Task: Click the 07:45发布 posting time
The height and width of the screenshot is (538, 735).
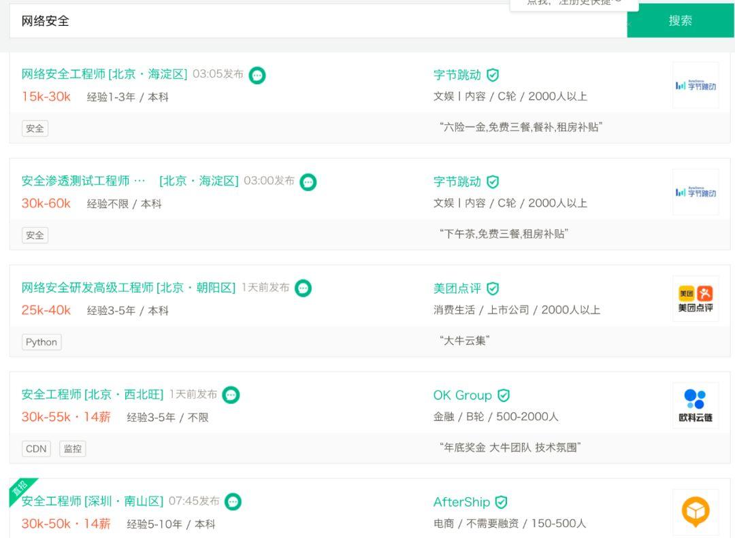Action: click(194, 501)
